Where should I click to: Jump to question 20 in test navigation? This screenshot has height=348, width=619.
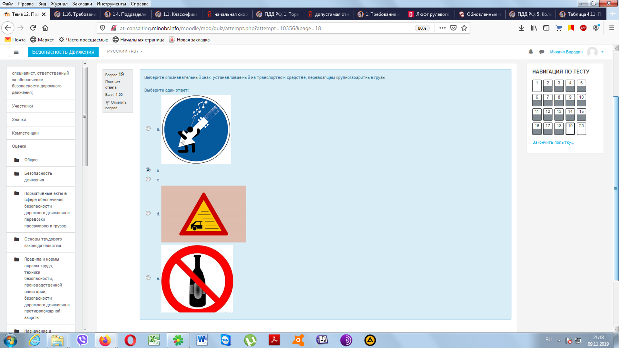[581, 129]
